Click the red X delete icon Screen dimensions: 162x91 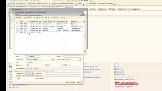(40, 18)
